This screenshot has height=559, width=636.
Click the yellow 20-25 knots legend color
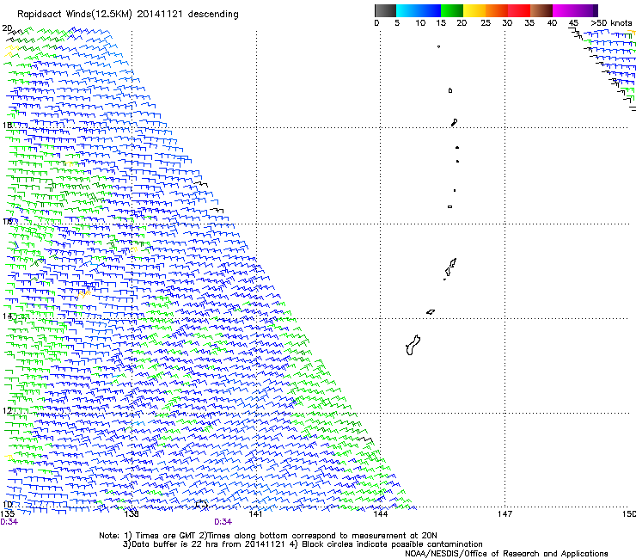tap(474, 10)
